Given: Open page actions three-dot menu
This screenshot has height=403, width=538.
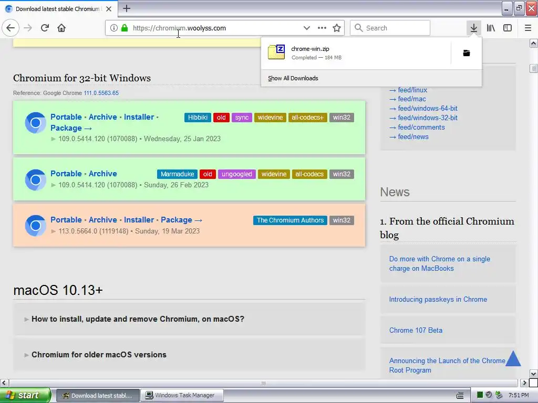Looking at the screenshot, I should coord(322,28).
